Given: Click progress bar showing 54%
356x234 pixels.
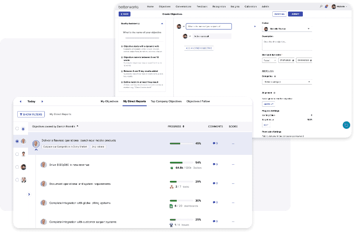Looking at the screenshot, I should (181, 163).
